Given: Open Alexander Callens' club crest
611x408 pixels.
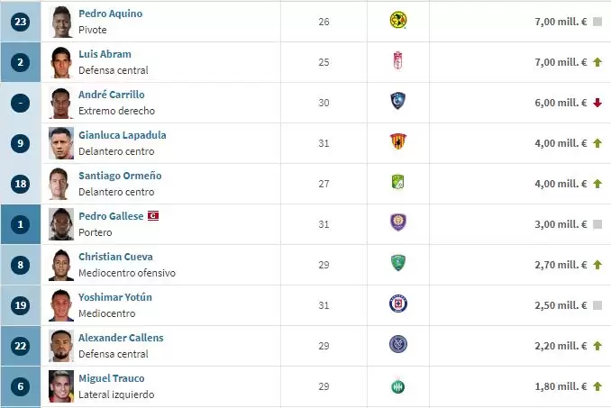Looking at the screenshot, I should click(397, 345).
